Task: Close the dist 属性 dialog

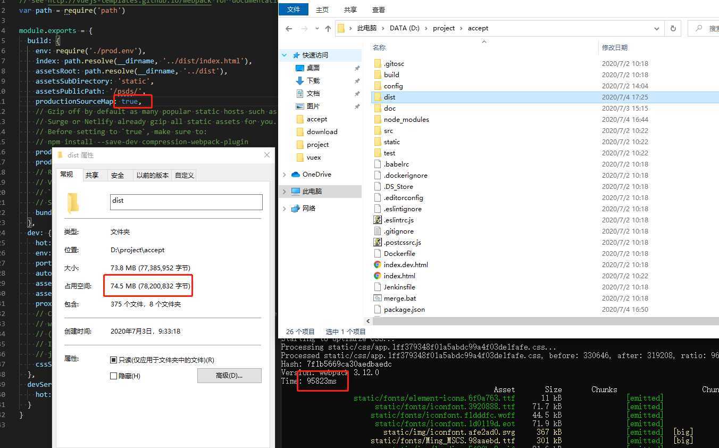Action: pos(267,155)
